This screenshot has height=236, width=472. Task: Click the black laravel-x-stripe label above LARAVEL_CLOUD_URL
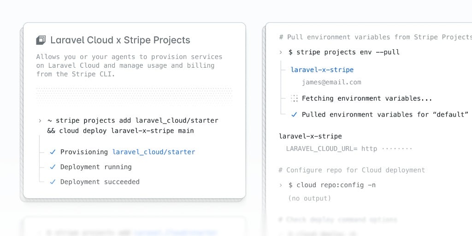pos(310,136)
